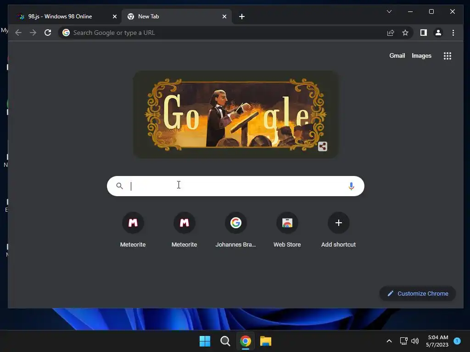This screenshot has height=352, width=470.
Task: Open the first Meteorite shortcut
Action: tap(133, 230)
